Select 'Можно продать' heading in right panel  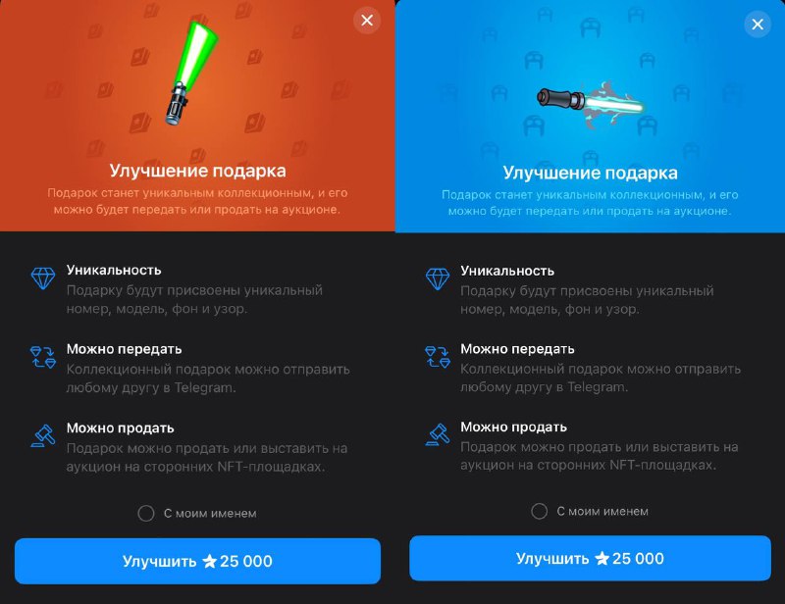[x=513, y=427]
